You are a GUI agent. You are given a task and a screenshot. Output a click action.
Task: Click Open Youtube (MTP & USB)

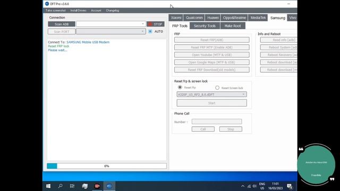coord(212,55)
